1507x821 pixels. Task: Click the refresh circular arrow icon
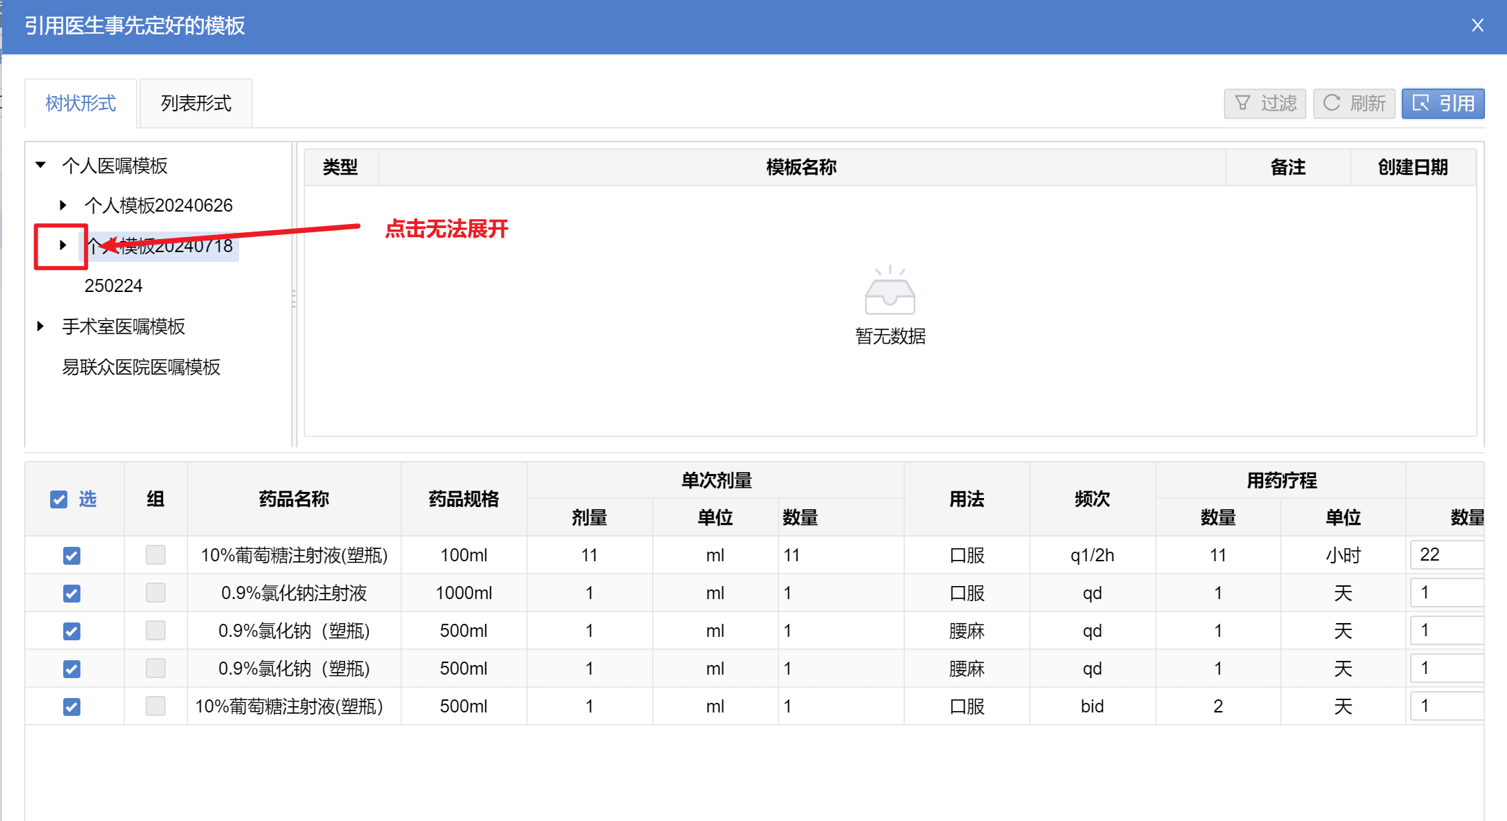pos(1331,103)
